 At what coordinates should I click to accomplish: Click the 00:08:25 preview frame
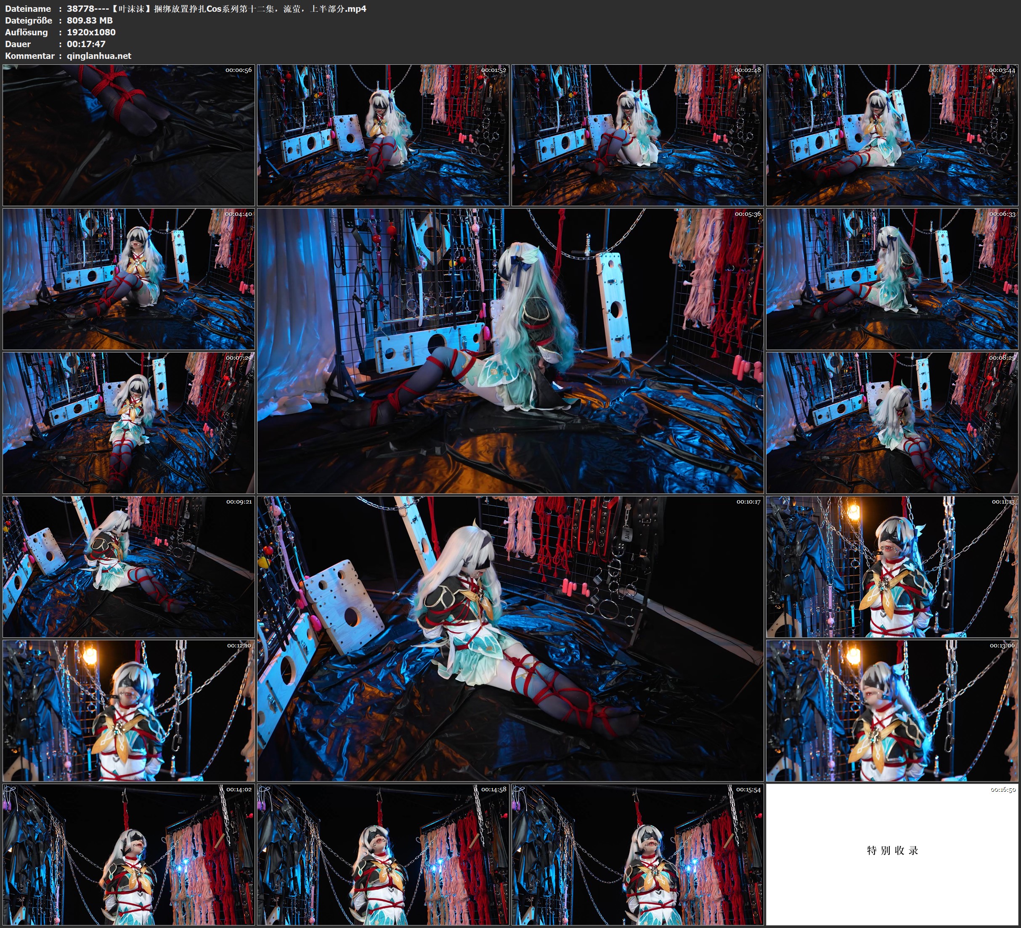[892, 422]
